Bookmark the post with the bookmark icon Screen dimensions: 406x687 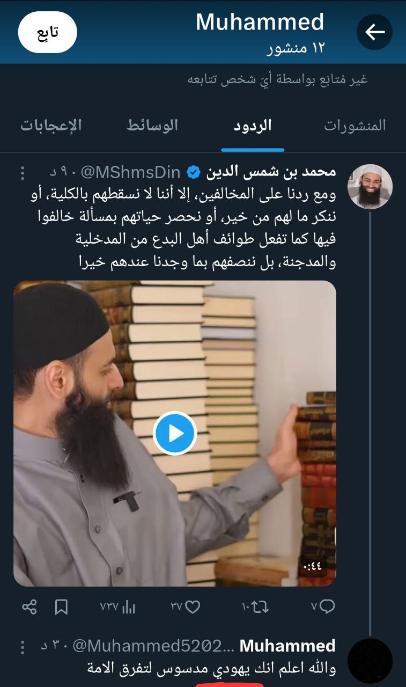pos(61,607)
